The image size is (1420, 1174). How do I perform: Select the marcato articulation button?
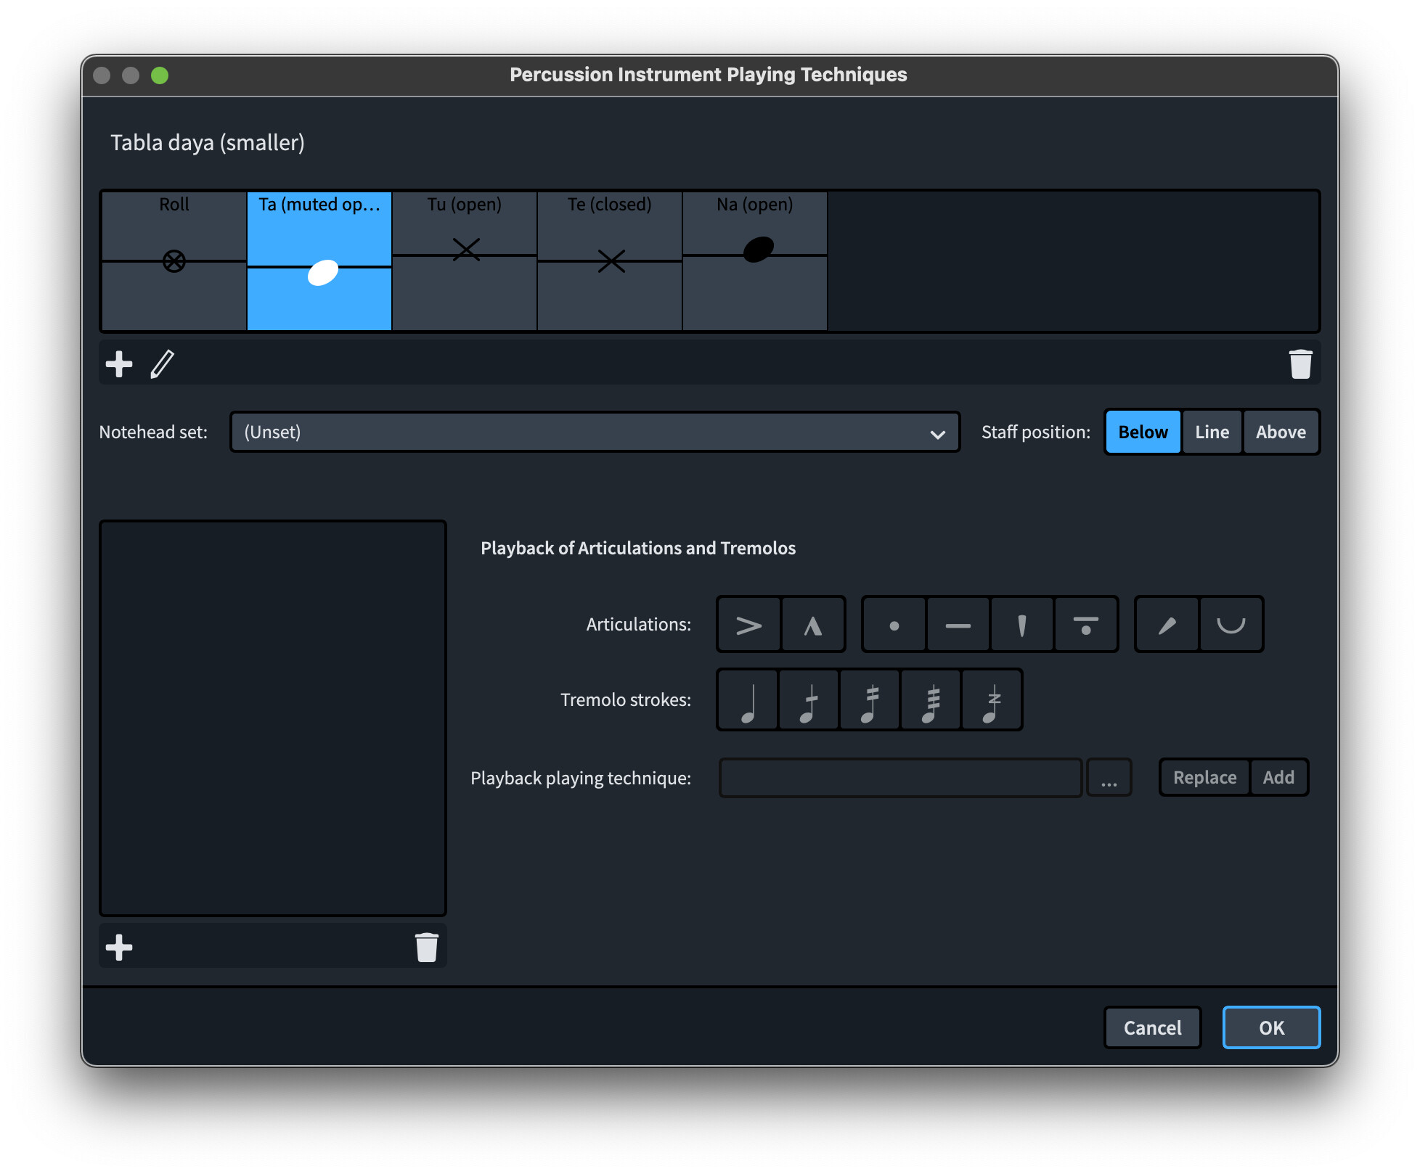[x=812, y=625]
